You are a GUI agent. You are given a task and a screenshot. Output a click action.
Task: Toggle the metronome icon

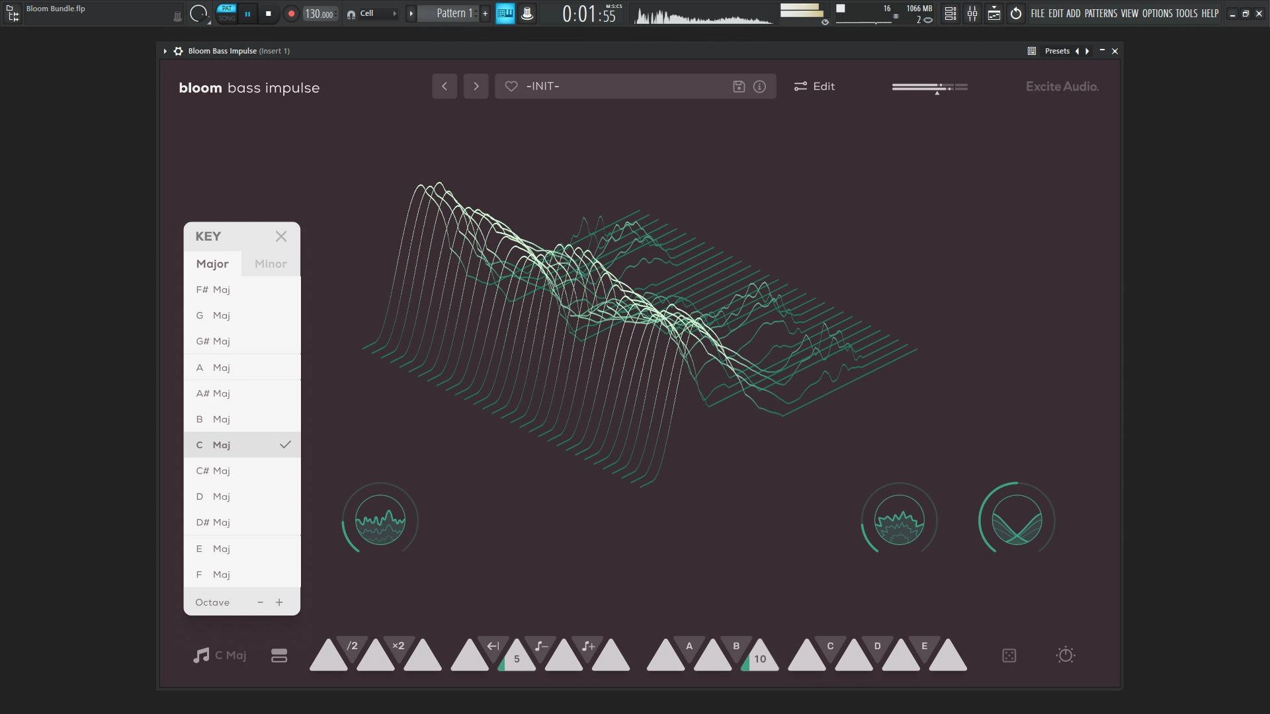(x=527, y=13)
